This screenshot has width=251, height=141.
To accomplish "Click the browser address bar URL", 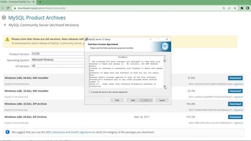I will [x=42, y=8].
